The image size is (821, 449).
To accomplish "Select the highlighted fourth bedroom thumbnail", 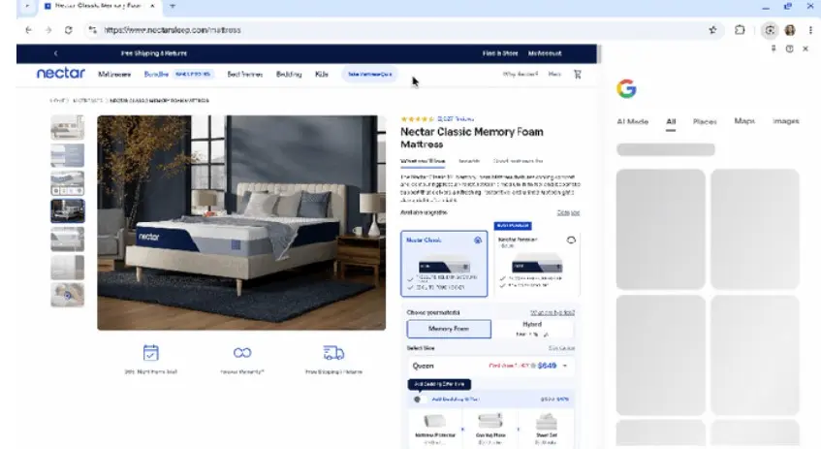I will tap(68, 211).
